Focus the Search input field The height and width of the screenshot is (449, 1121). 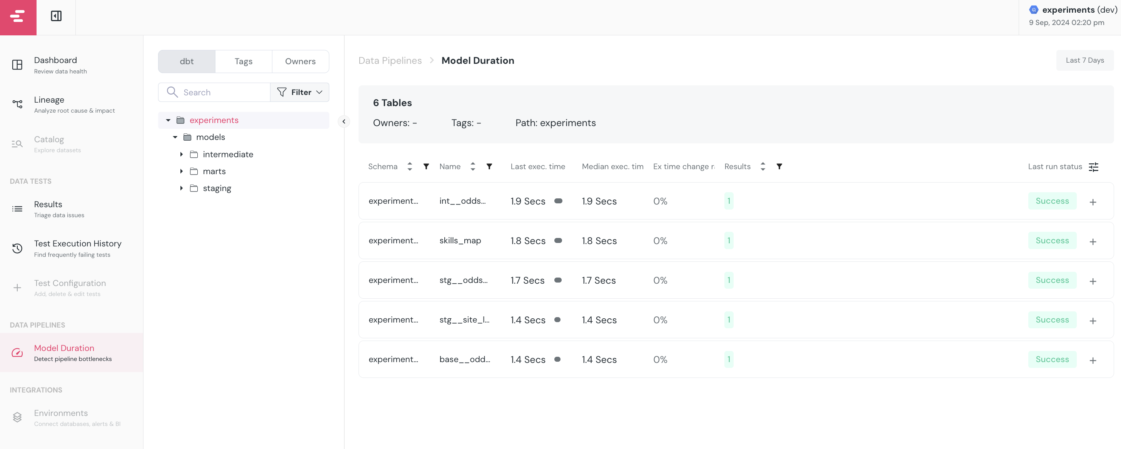point(214,92)
